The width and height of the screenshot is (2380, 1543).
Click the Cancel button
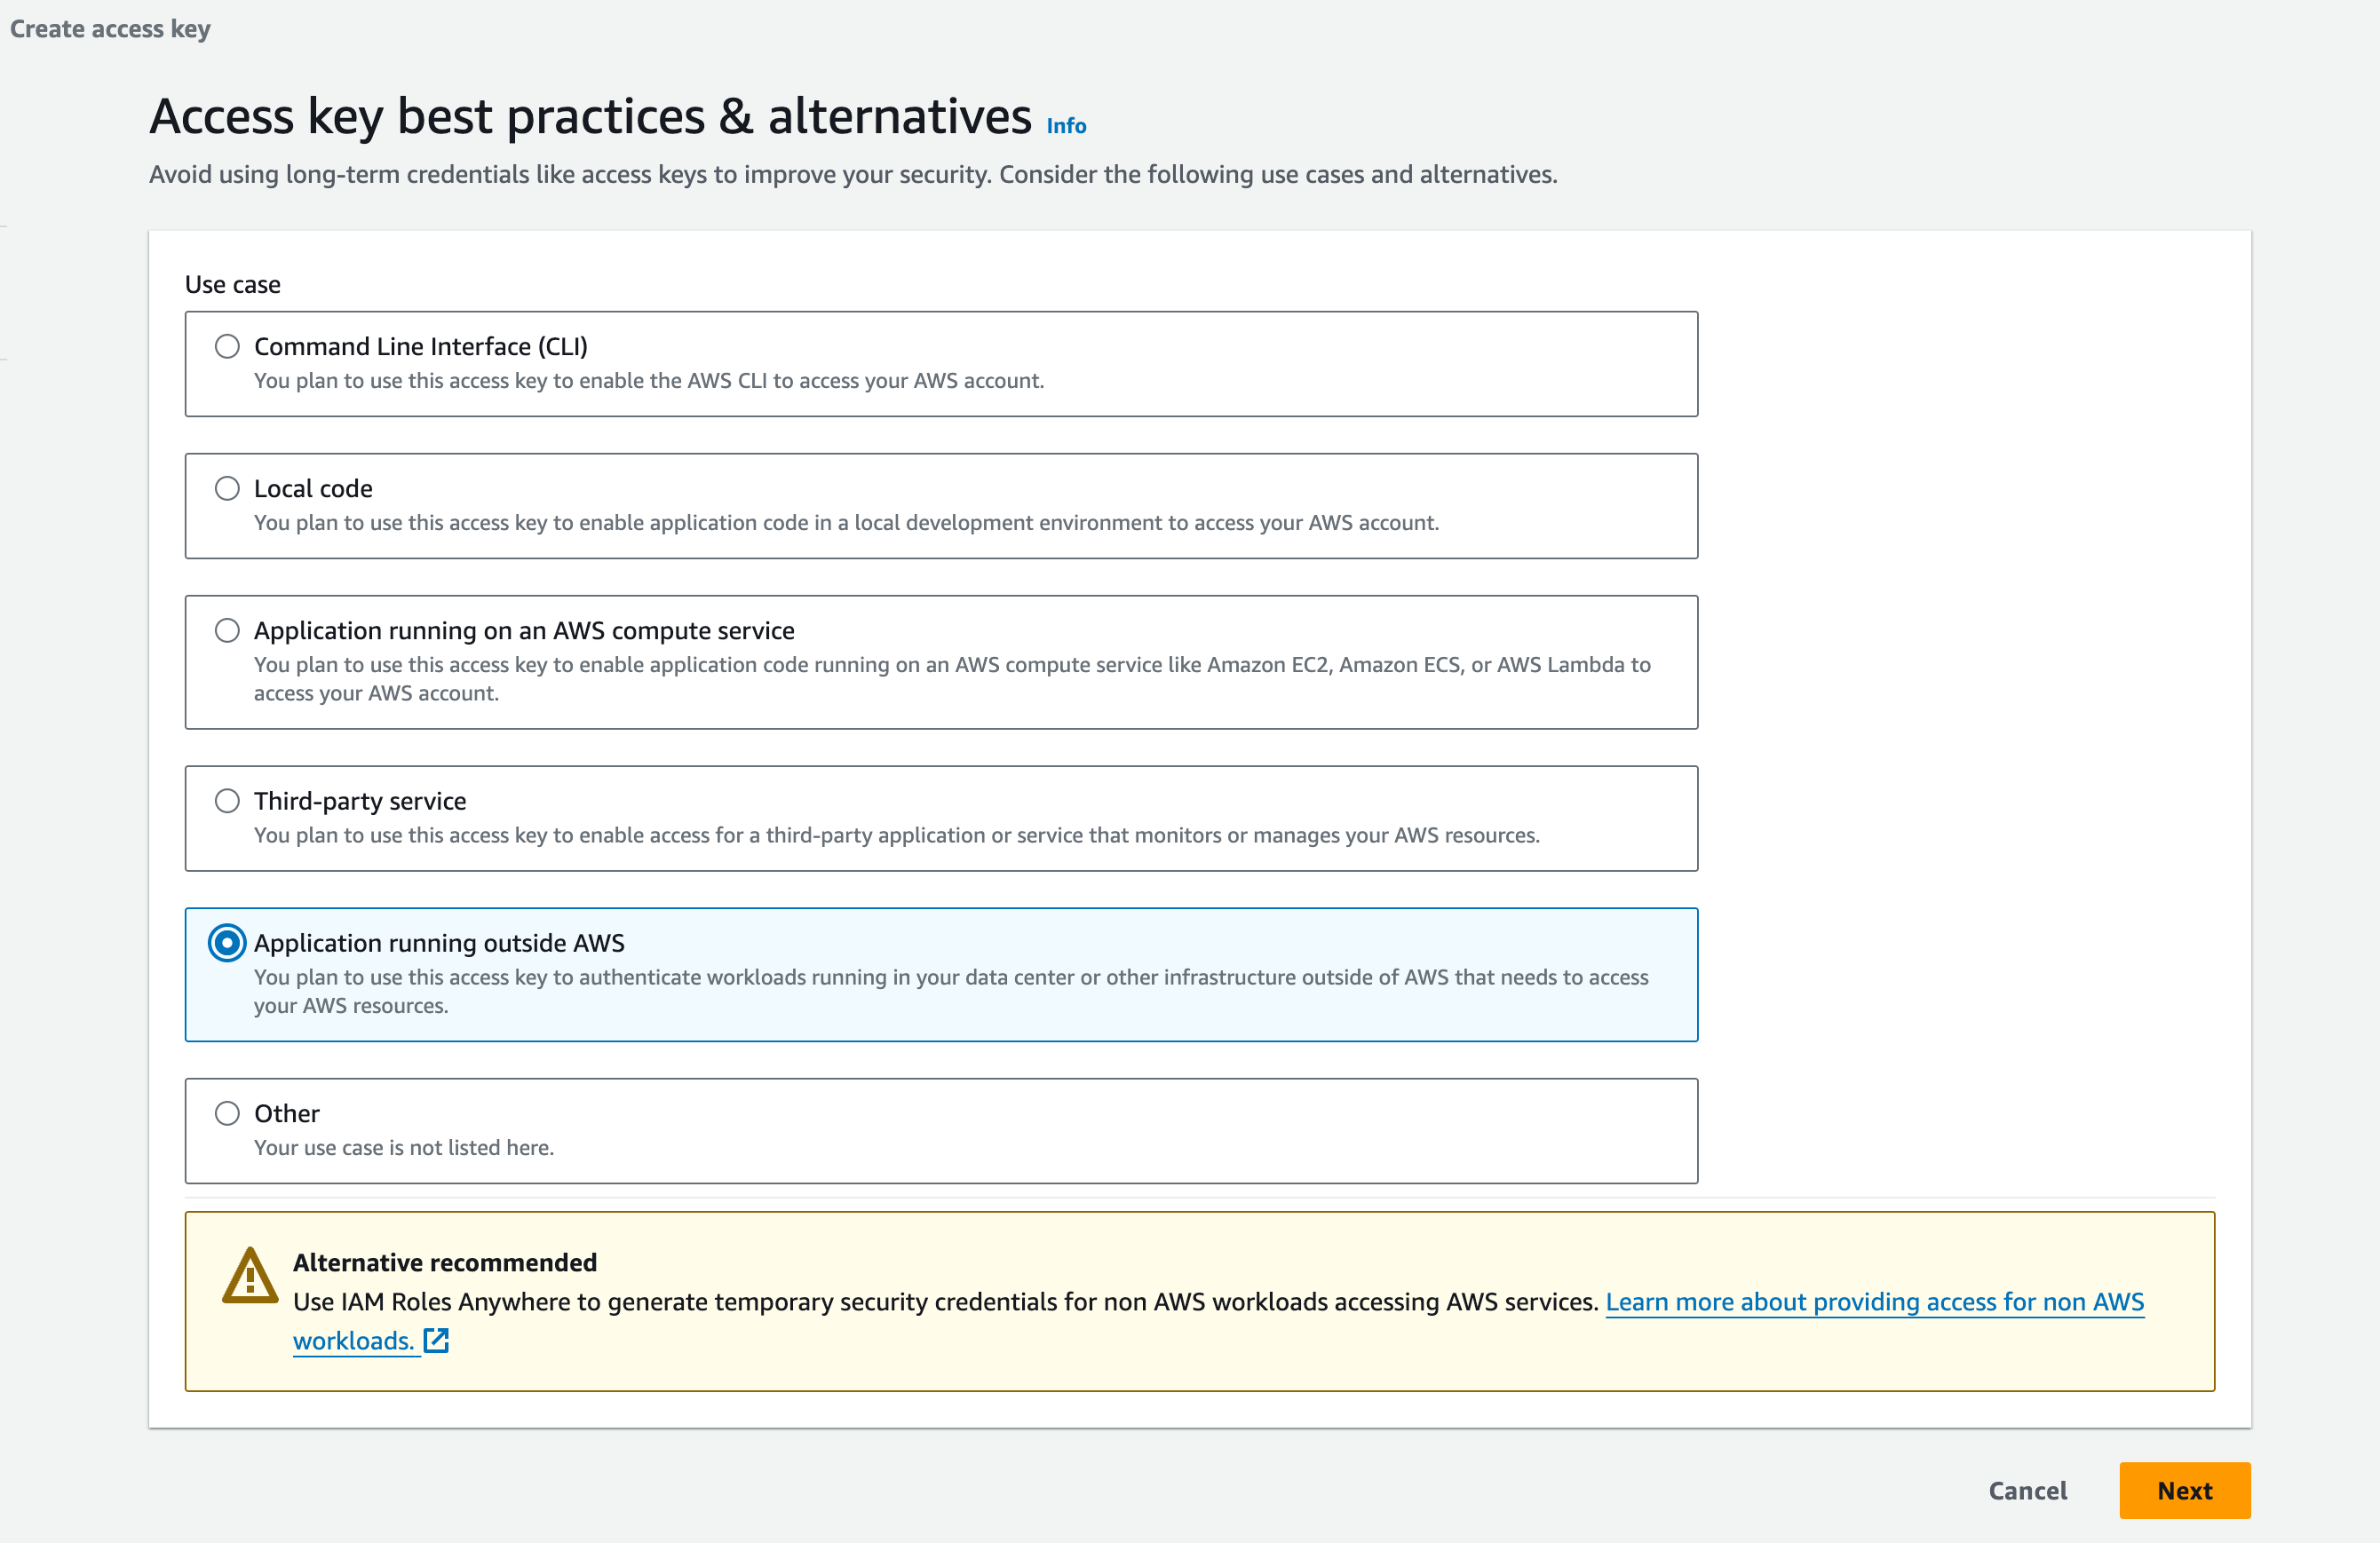tap(2027, 1490)
